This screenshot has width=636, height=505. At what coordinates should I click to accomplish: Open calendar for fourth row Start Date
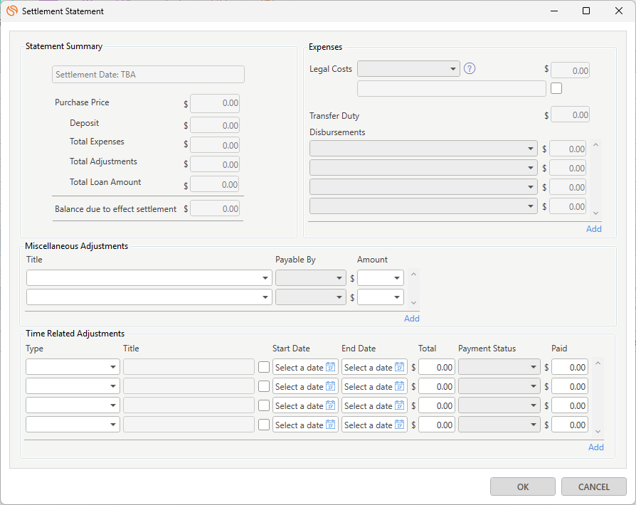(x=330, y=425)
